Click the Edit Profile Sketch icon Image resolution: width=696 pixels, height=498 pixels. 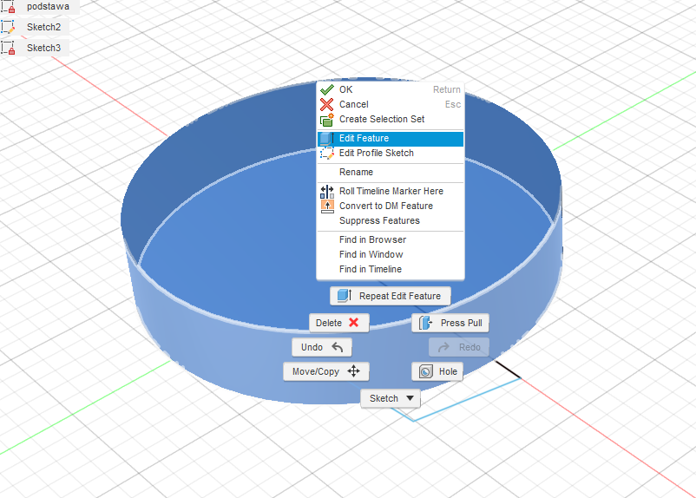327,154
